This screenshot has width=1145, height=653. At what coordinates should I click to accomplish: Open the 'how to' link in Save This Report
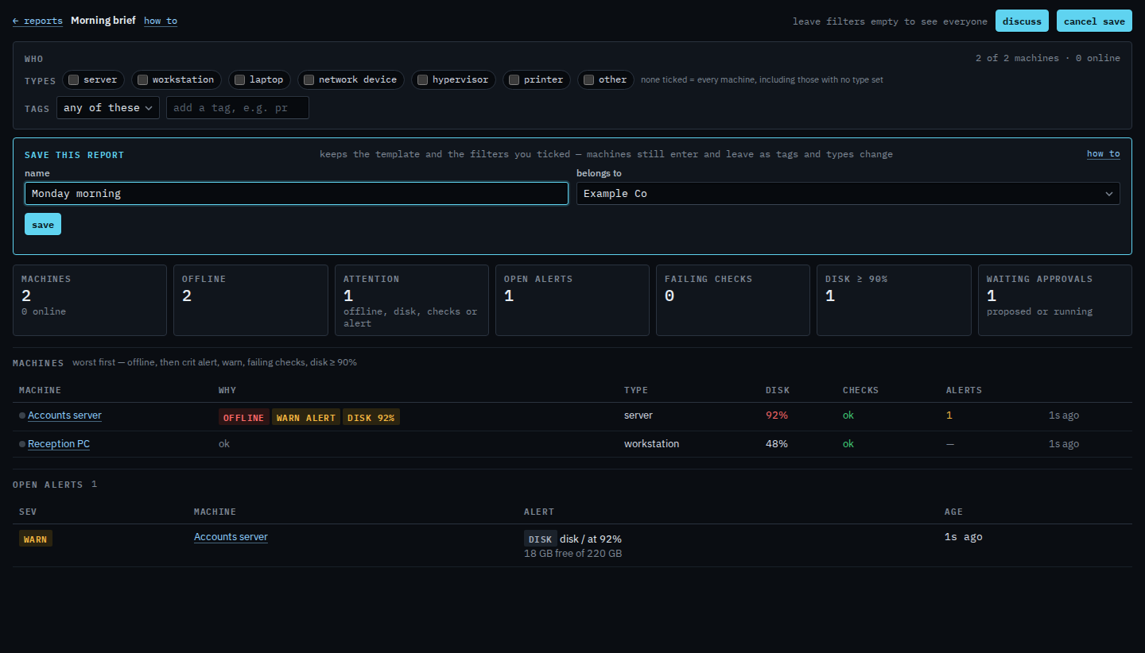point(1104,154)
